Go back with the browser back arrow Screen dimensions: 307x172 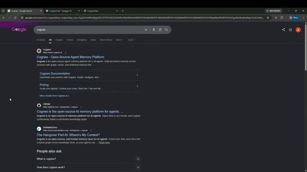(x=4, y=18)
